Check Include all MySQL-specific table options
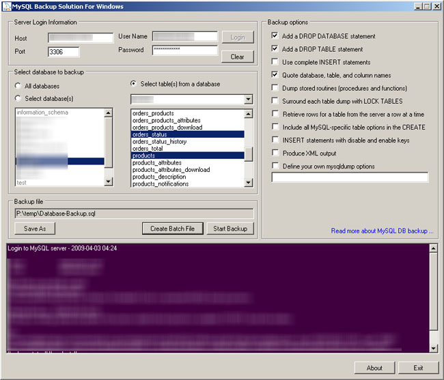The width and height of the screenshot is (444, 380). (275, 127)
